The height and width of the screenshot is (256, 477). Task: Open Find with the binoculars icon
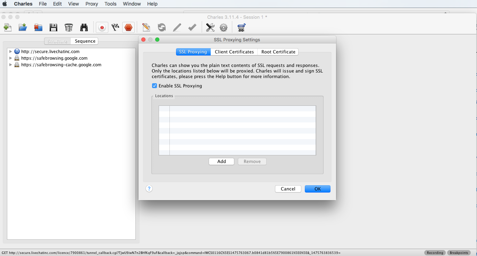click(84, 27)
